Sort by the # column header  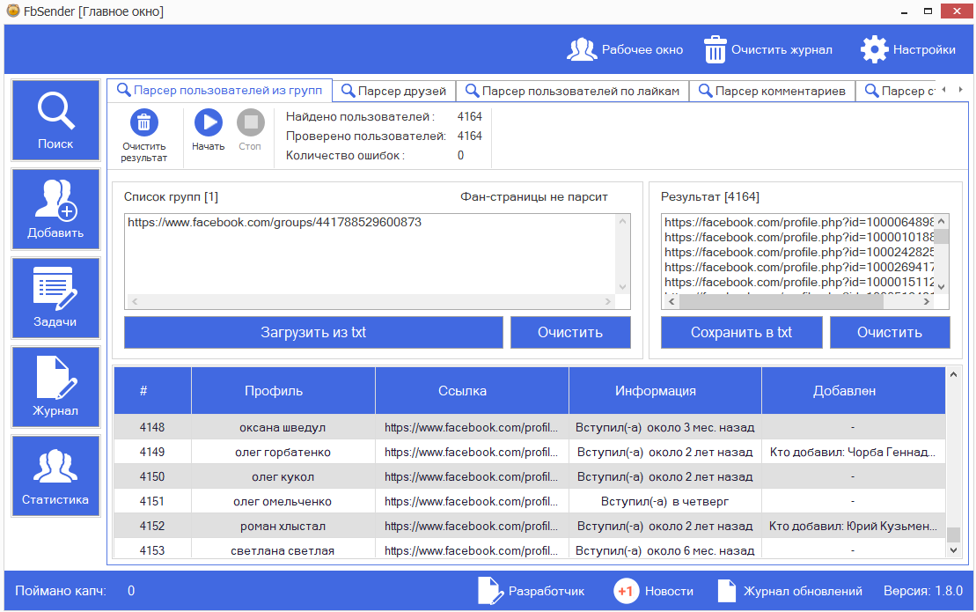(x=152, y=391)
